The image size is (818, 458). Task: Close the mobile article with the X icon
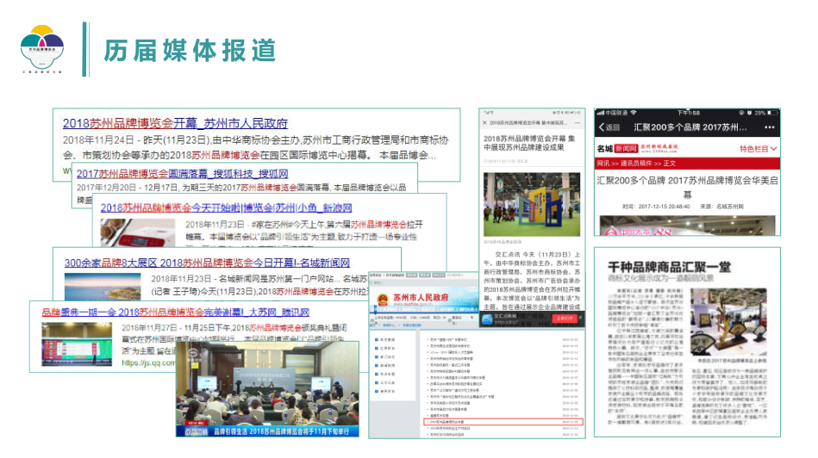click(x=484, y=123)
